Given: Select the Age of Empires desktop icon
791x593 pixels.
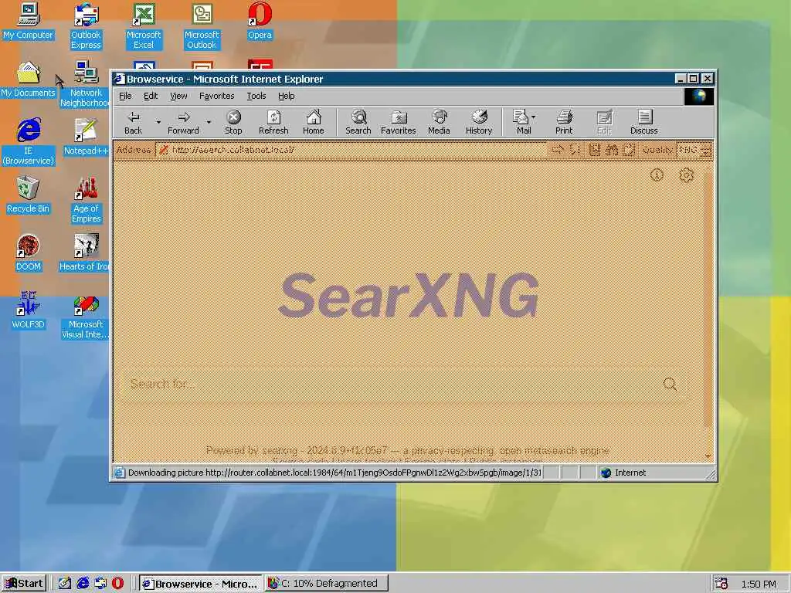Looking at the screenshot, I should (x=87, y=200).
